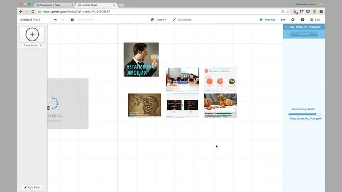Click Insert All button in import panel

tap(304, 34)
